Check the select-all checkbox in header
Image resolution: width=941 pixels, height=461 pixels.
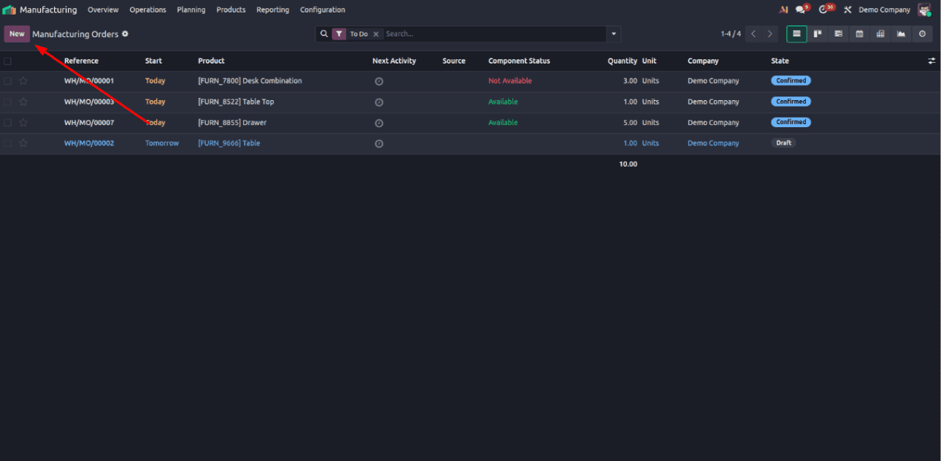point(8,61)
